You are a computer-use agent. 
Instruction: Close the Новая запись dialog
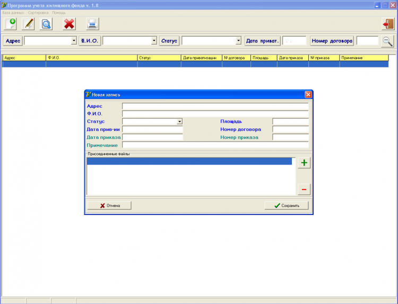[308, 94]
